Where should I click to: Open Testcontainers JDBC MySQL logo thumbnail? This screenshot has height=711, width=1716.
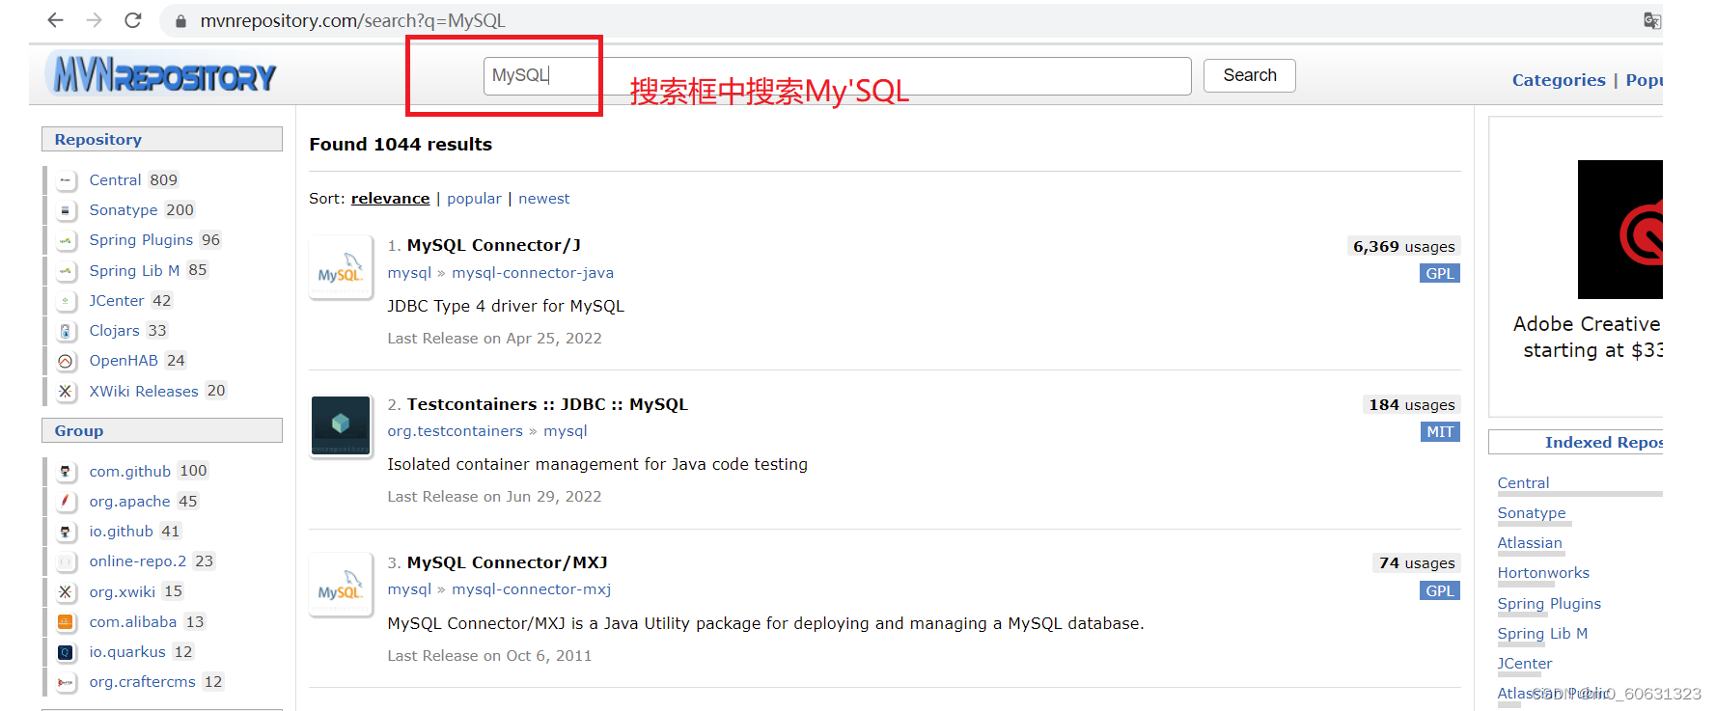pos(341,425)
